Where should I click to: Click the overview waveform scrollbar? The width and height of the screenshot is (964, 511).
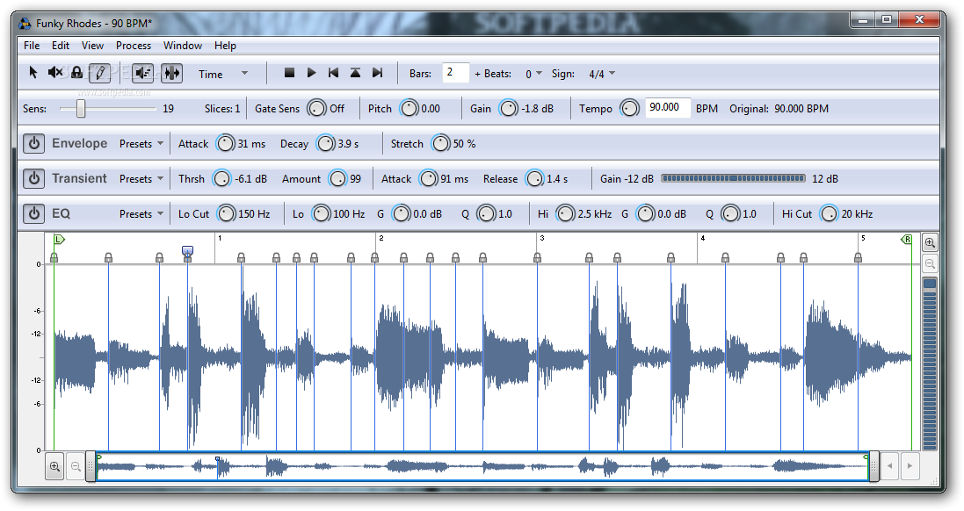(x=482, y=467)
